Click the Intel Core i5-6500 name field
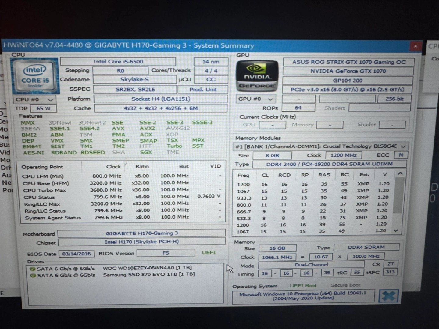439x329 pixels. (x=118, y=62)
